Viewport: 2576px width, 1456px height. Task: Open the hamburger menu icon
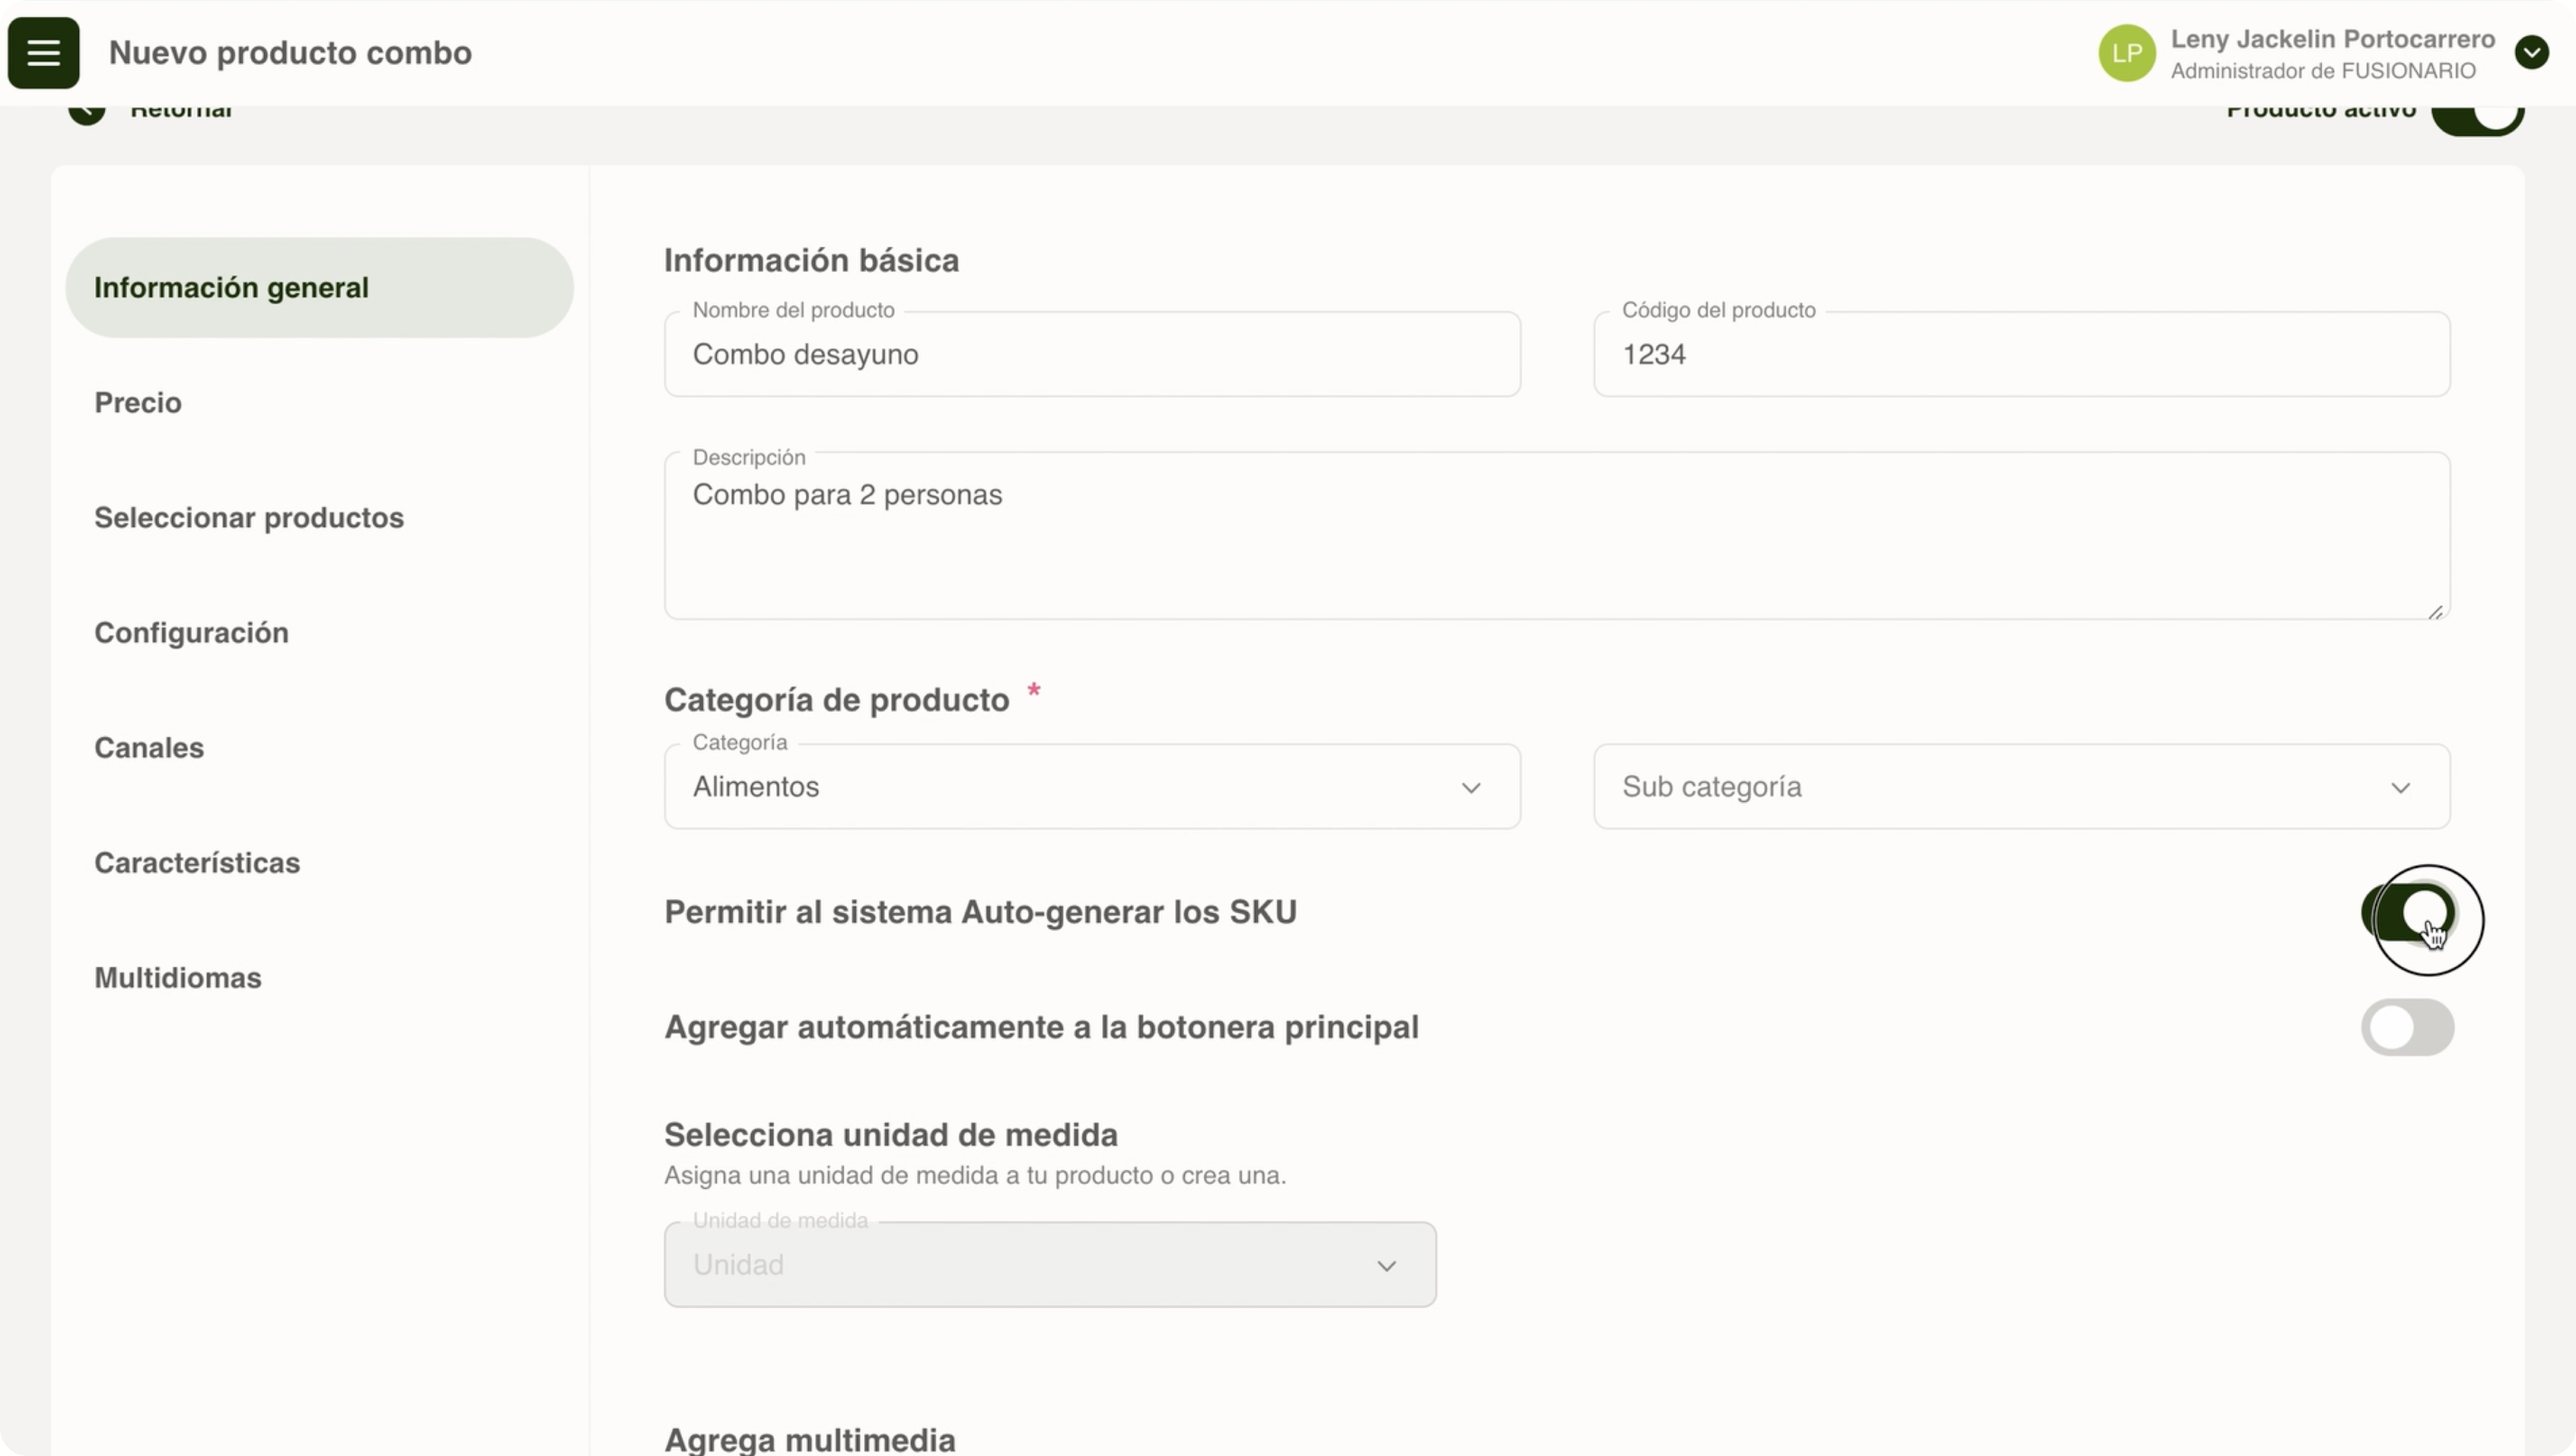(x=43, y=53)
